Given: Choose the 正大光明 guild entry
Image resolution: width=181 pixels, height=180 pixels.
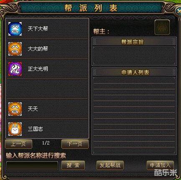Looking at the screenshot, I should point(47,68).
